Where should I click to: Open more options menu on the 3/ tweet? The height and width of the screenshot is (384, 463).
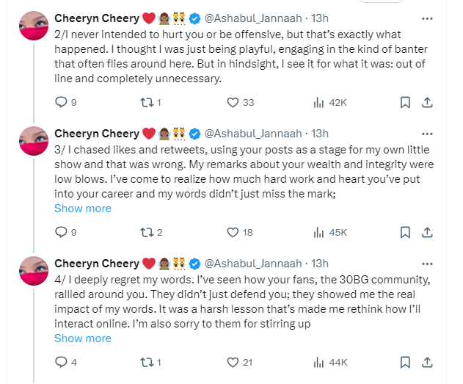426,134
